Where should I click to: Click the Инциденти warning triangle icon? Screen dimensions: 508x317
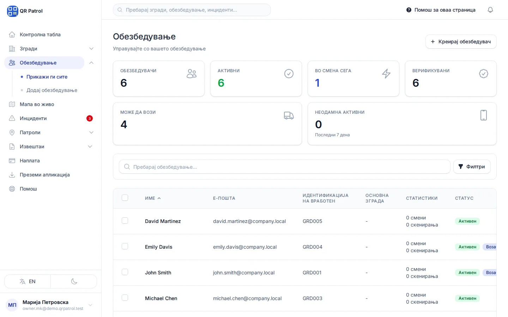click(12, 118)
